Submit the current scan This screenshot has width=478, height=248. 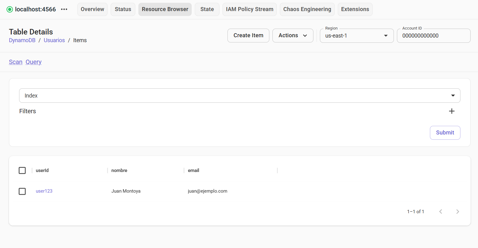[x=445, y=133]
